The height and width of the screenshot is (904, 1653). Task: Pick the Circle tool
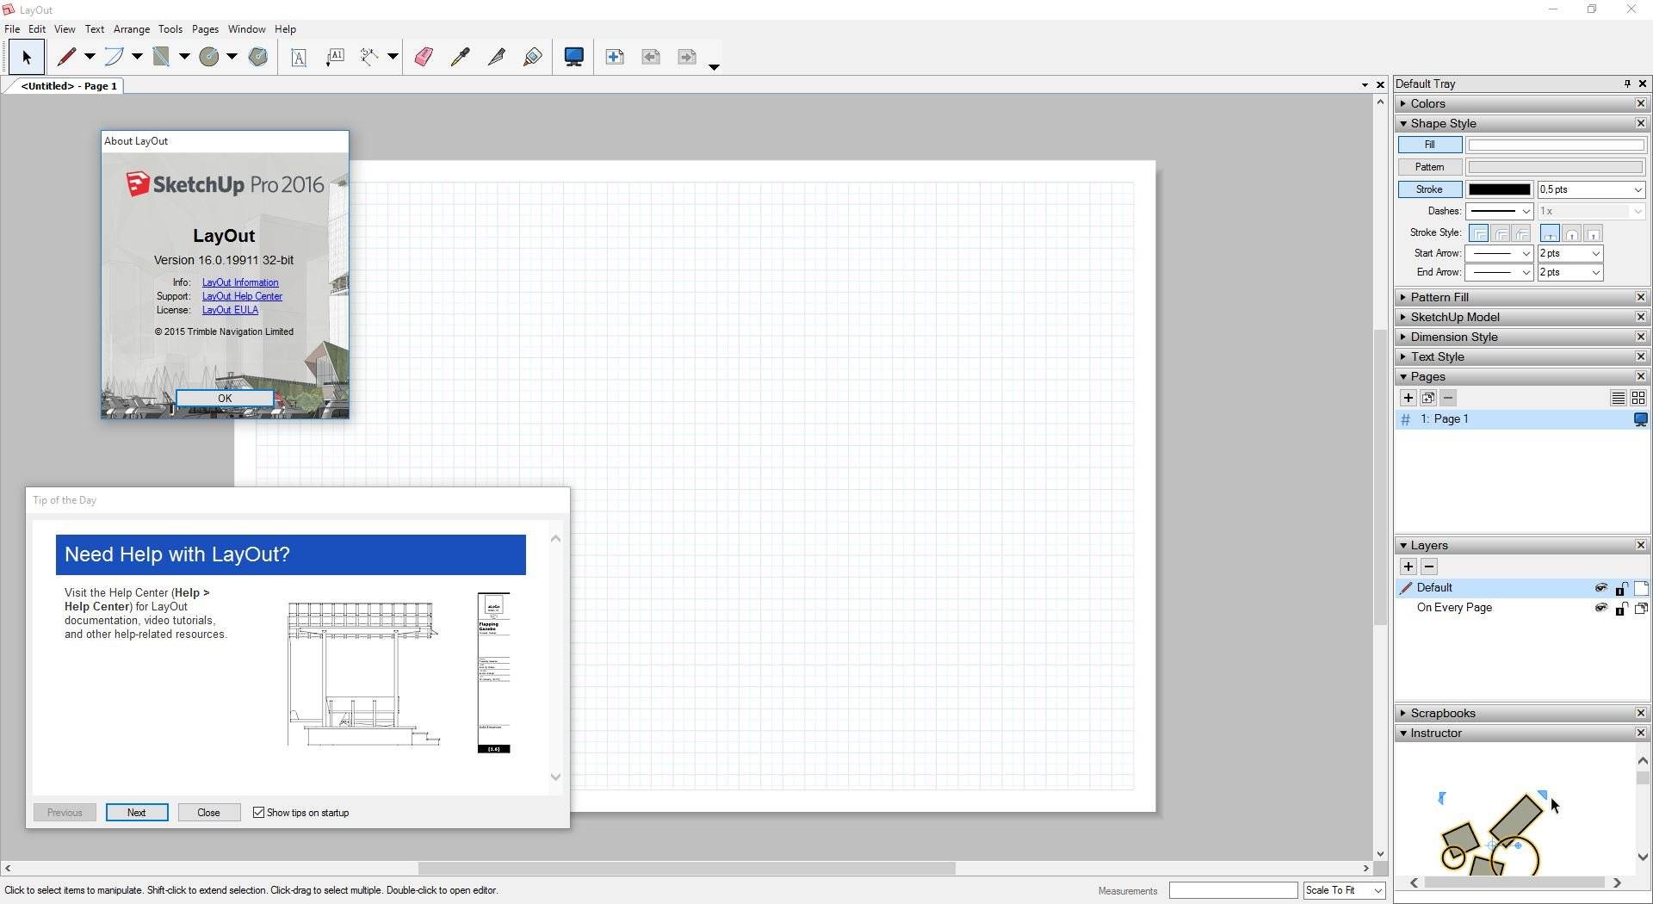point(209,57)
